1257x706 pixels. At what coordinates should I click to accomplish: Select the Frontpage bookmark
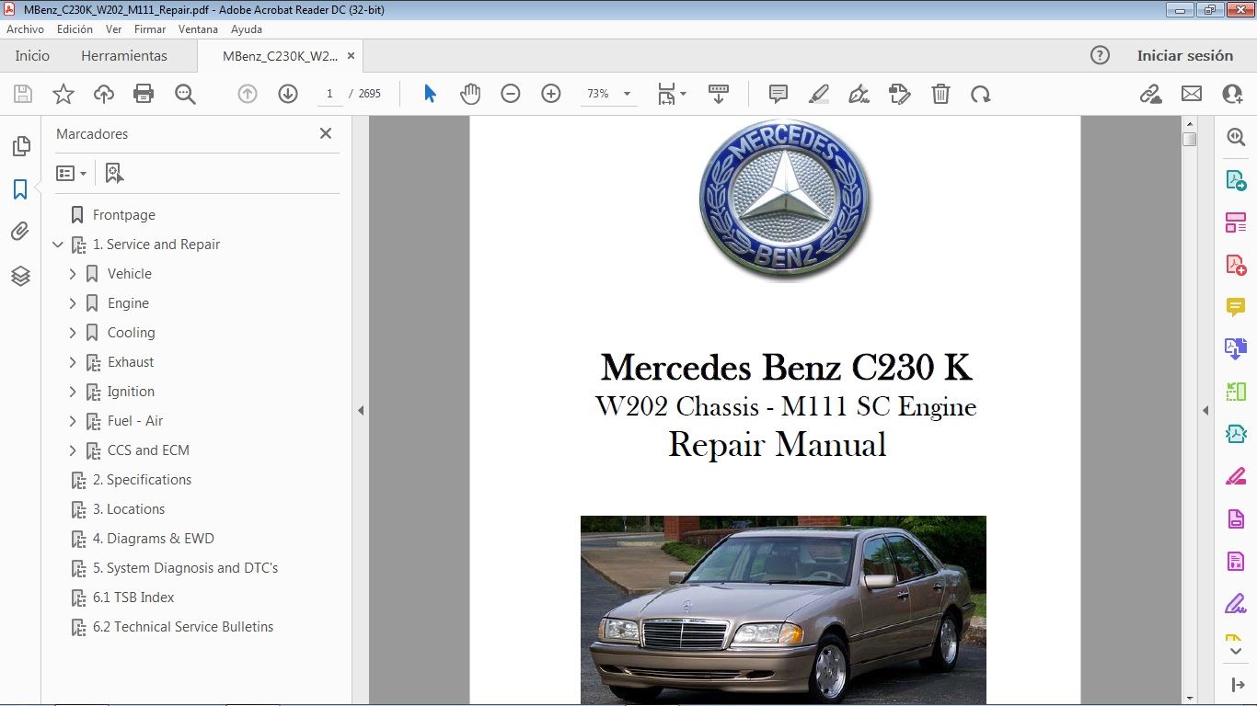tap(124, 214)
